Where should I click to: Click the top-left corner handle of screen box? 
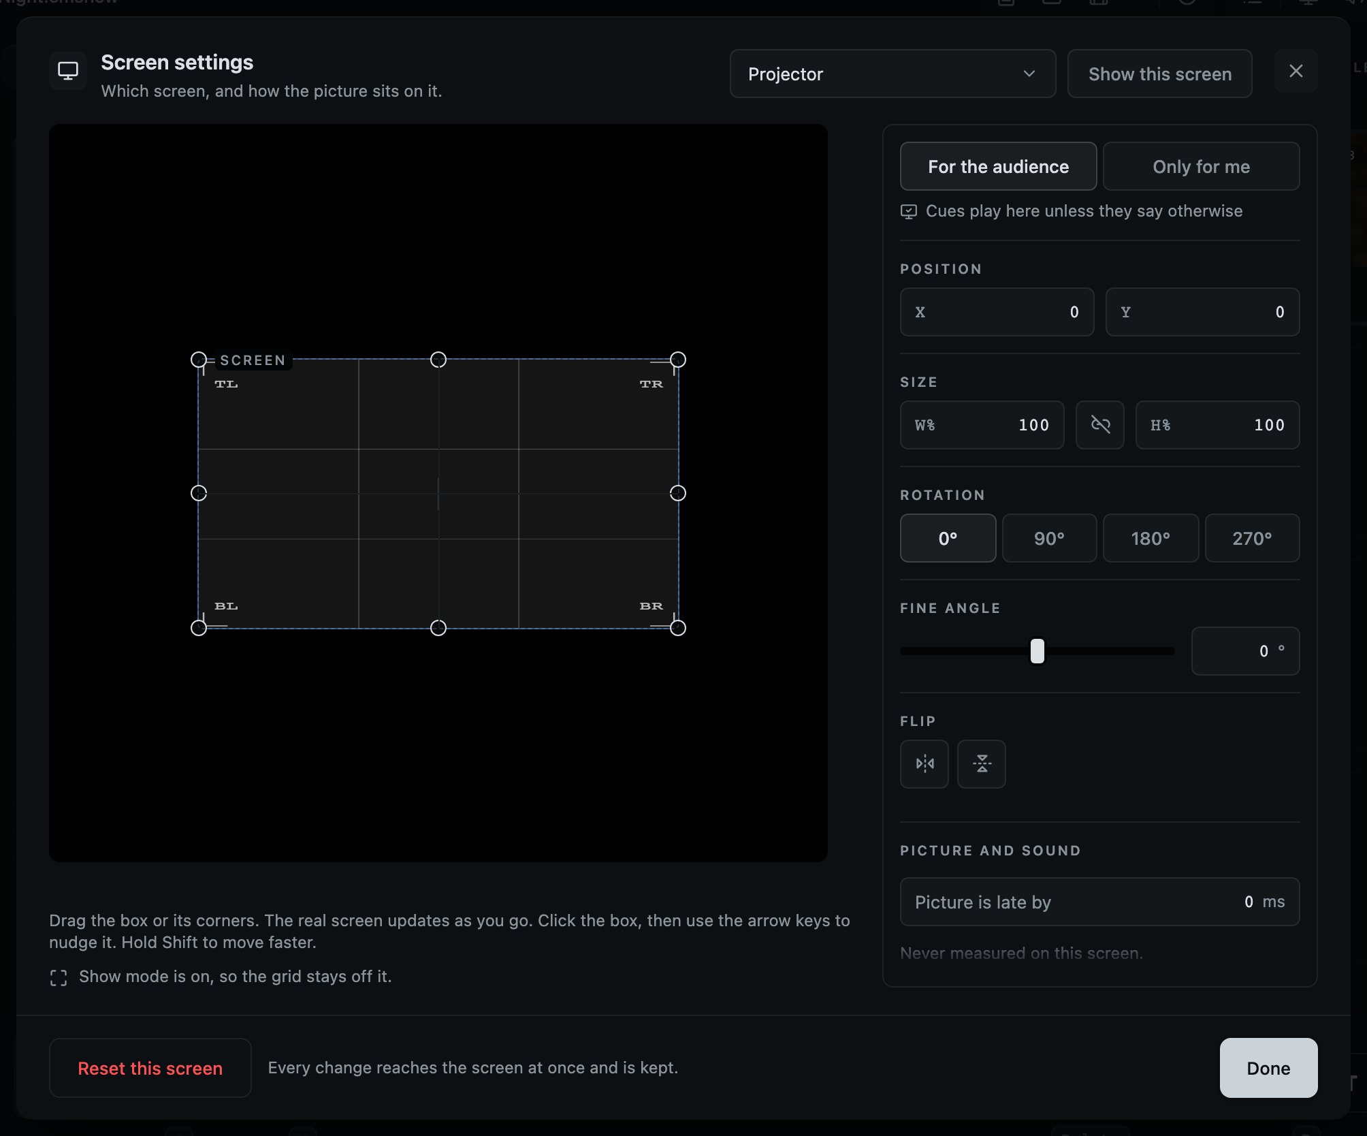(x=199, y=360)
